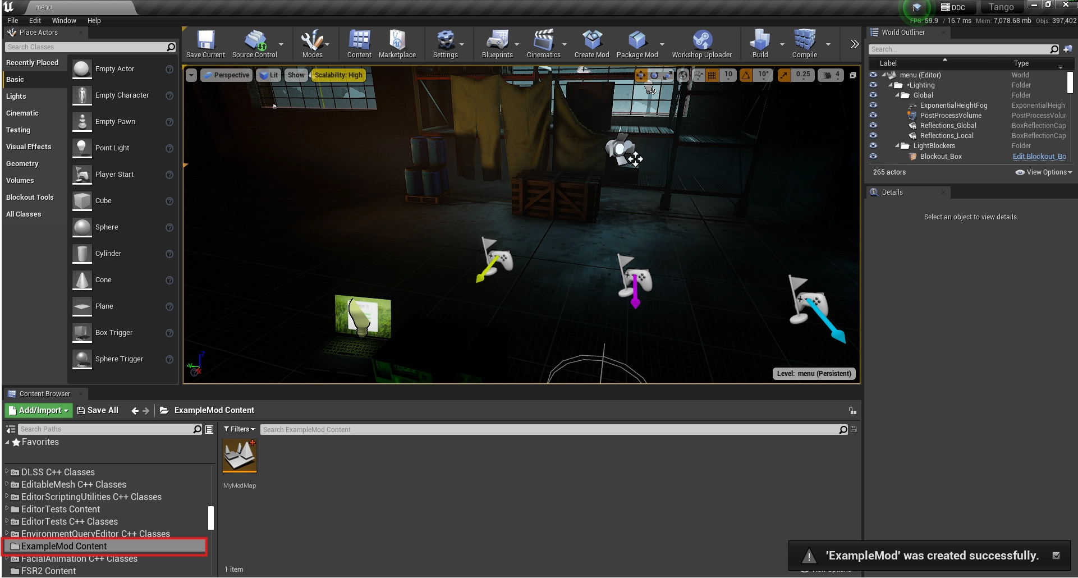This screenshot has height=578, width=1078.
Task: Open the Lit view mode dropdown
Action: click(269, 75)
